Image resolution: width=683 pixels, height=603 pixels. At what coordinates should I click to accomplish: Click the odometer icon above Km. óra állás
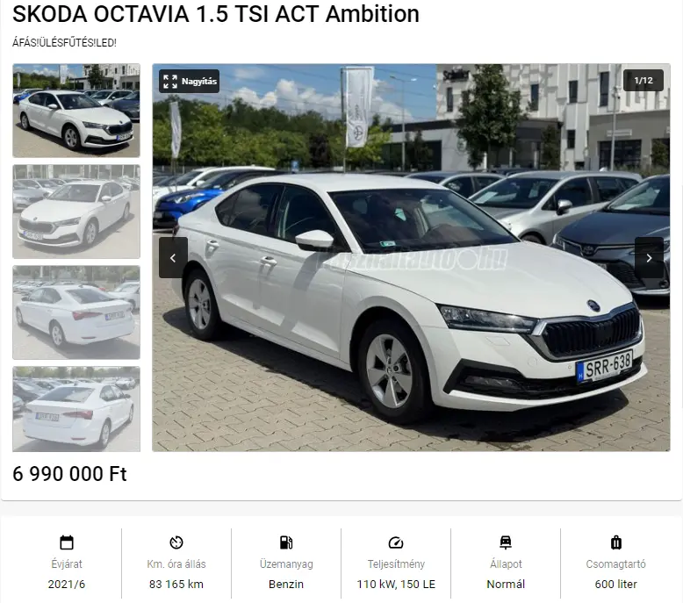coord(176,542)
